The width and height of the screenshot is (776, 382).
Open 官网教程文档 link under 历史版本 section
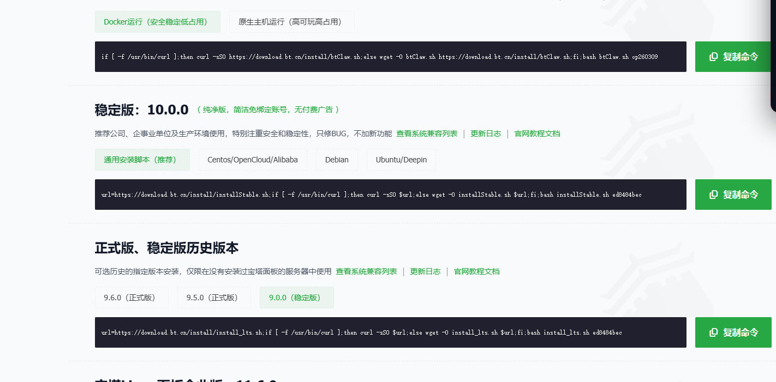pos(476,271)
